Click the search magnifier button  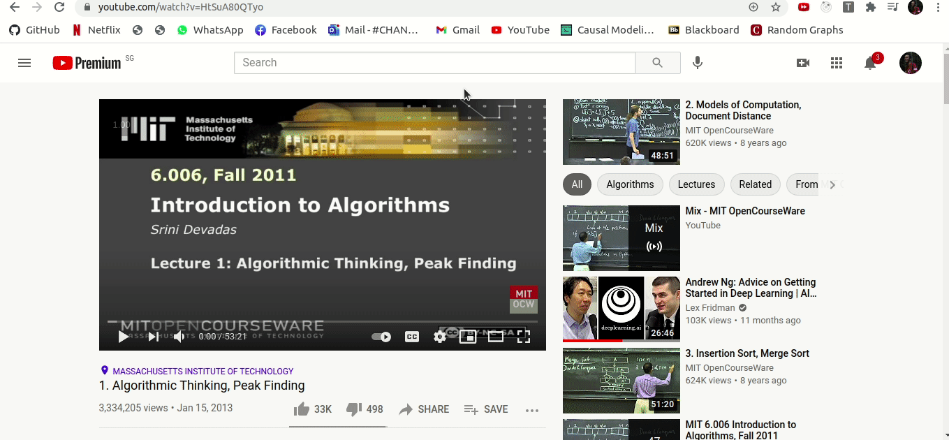[x=657, y=63]
